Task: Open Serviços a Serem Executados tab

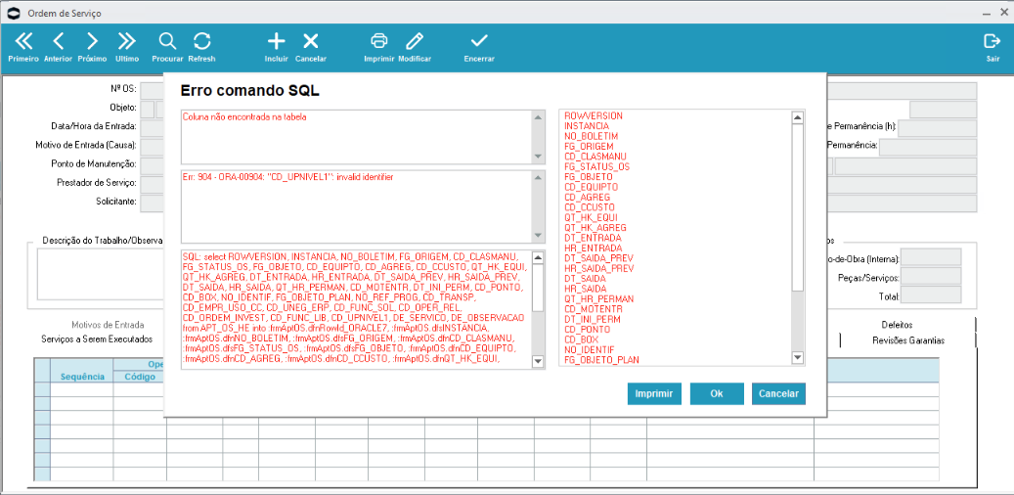Action: (x=97, y=339)
